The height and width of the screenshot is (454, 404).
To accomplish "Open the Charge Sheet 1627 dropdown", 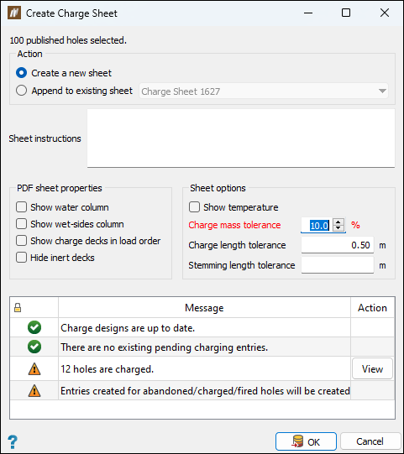I will pyautogui.click(x=264, y=91).
